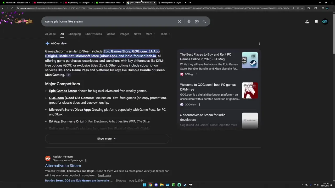Image resolution: width=335 pixels, height=188 pixels.
Task: Select the All results tab
Action: tap(62, 34)
